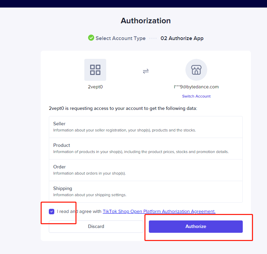Click the 2vept0 app grid icon
The image size is (267, 254).
95,70
